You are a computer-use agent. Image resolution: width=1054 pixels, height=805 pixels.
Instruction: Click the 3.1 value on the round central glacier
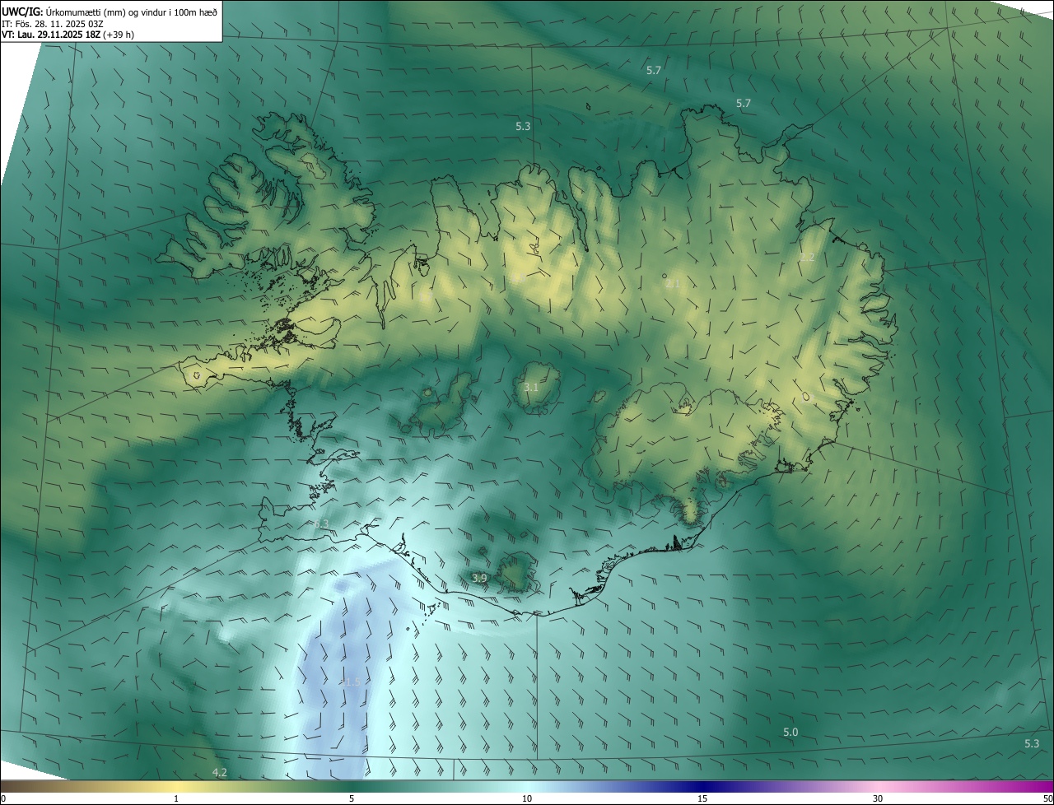531,387
